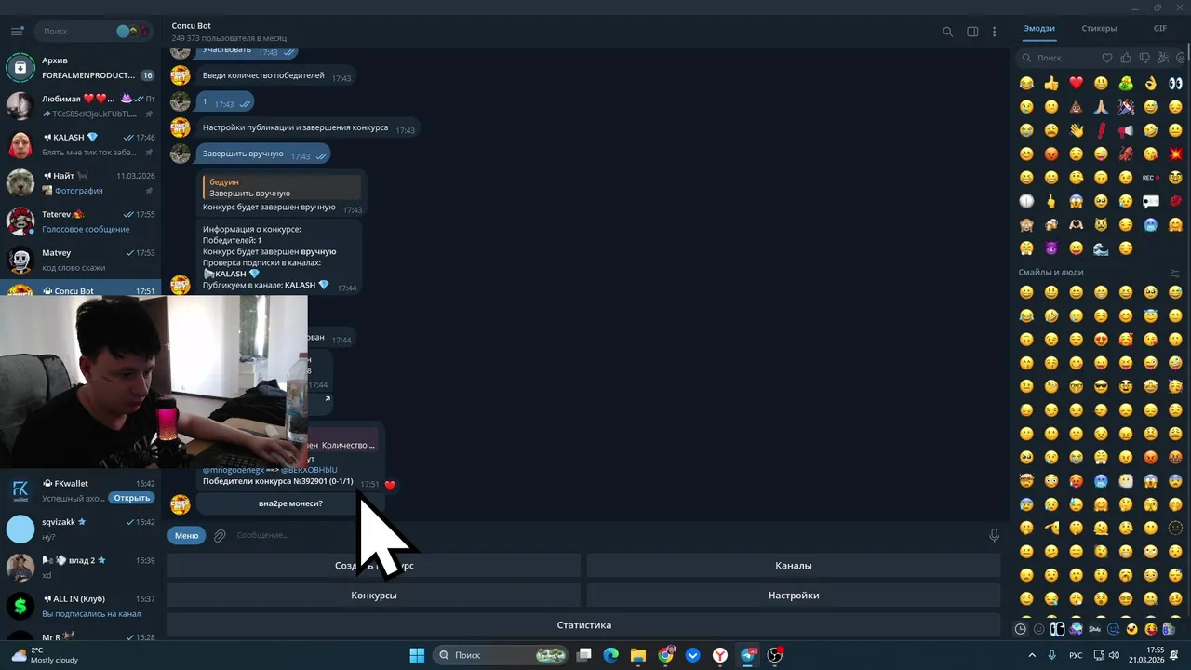This screenshot has height=670, width=1191.
Task: Open the влад 2 chat
Action: point(81,568)
